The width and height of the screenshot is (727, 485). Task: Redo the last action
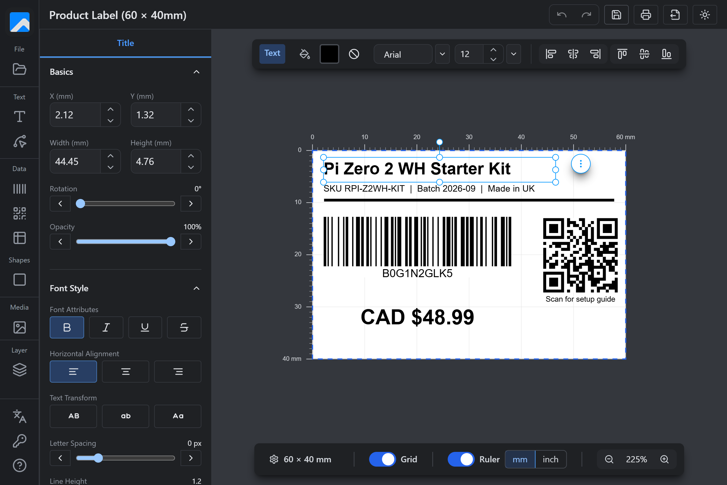586,15
